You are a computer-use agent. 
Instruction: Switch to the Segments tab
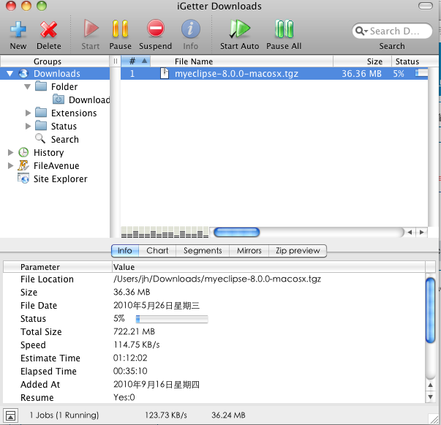tap(203, 251)
